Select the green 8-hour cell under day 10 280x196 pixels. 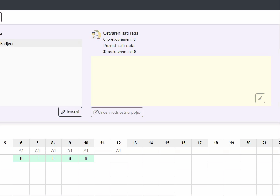(x=86, y=158)
